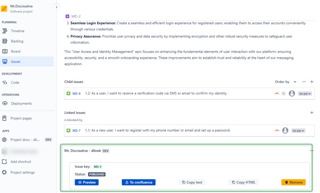This screenshot has height=193, width=320.
Task: Click the purple epic icon beside MD-2
Action: [67, 16]
